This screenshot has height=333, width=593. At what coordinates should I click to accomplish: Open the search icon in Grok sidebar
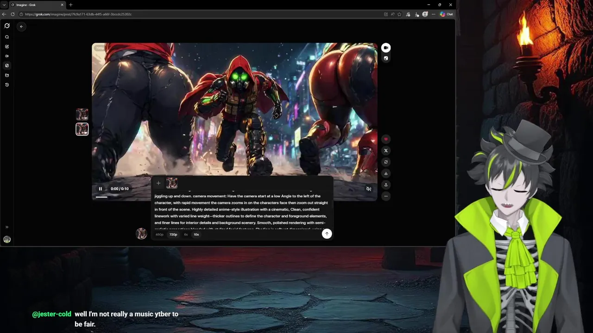tap(7, 37)
